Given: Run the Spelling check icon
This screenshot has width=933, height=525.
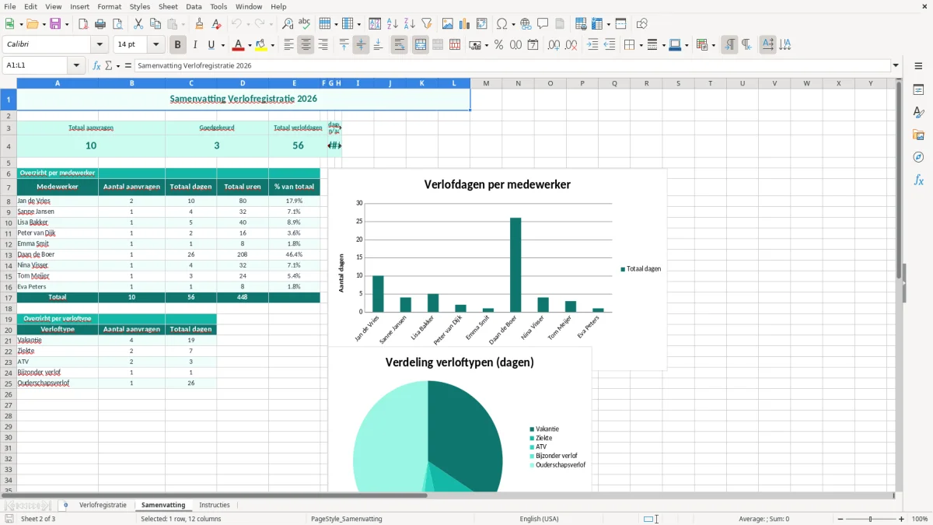Looking at the screenshot, I should (x=305, y=24).
